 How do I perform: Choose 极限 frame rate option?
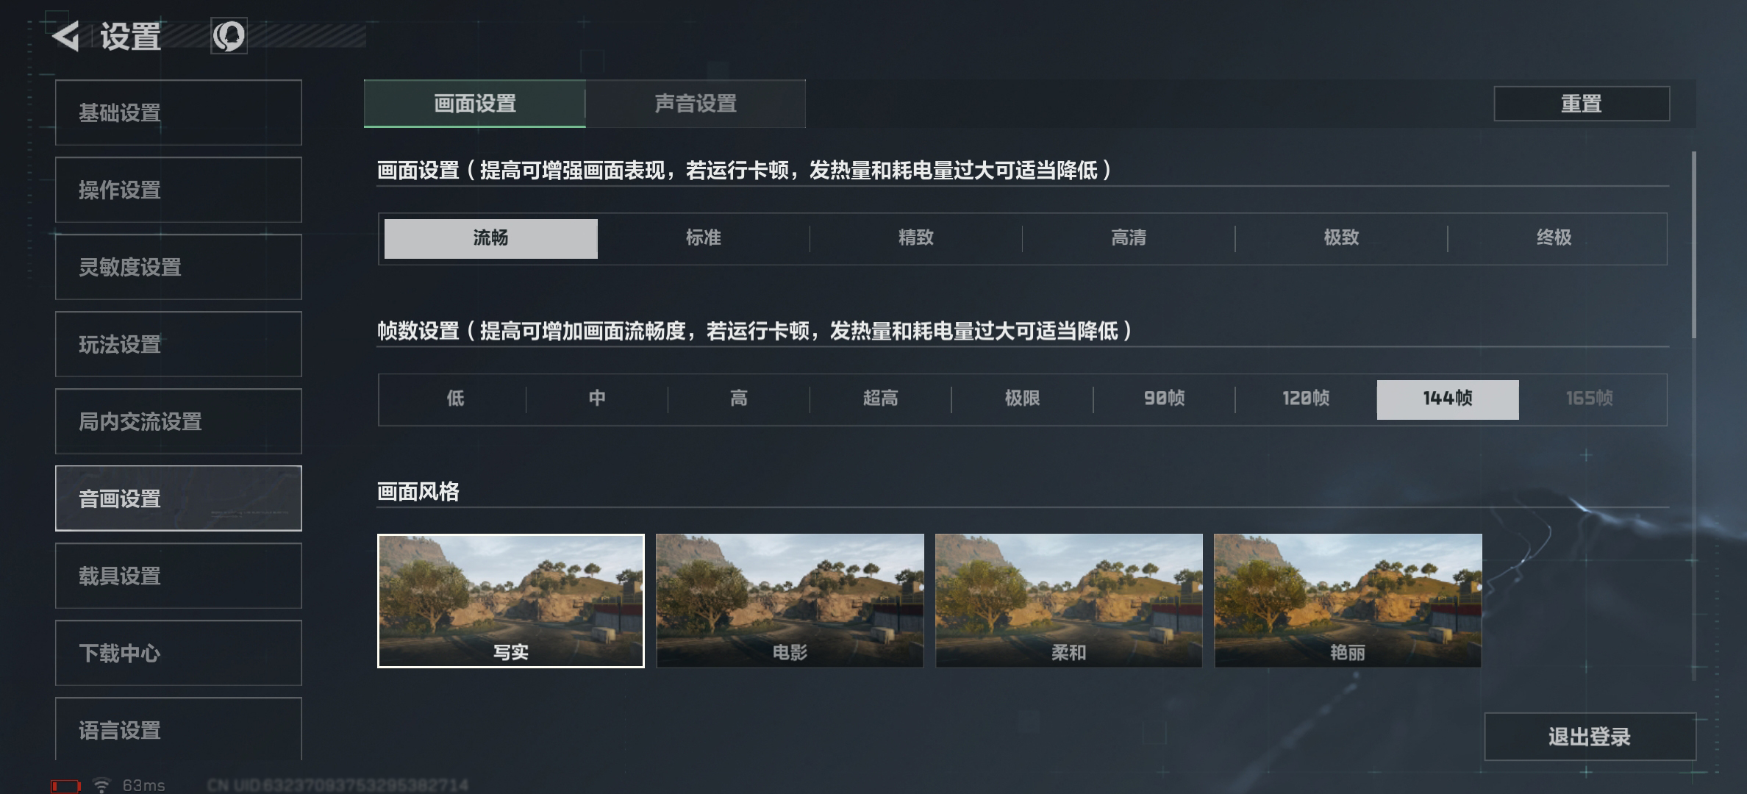pyautogui.click(x=1022, y=399)
